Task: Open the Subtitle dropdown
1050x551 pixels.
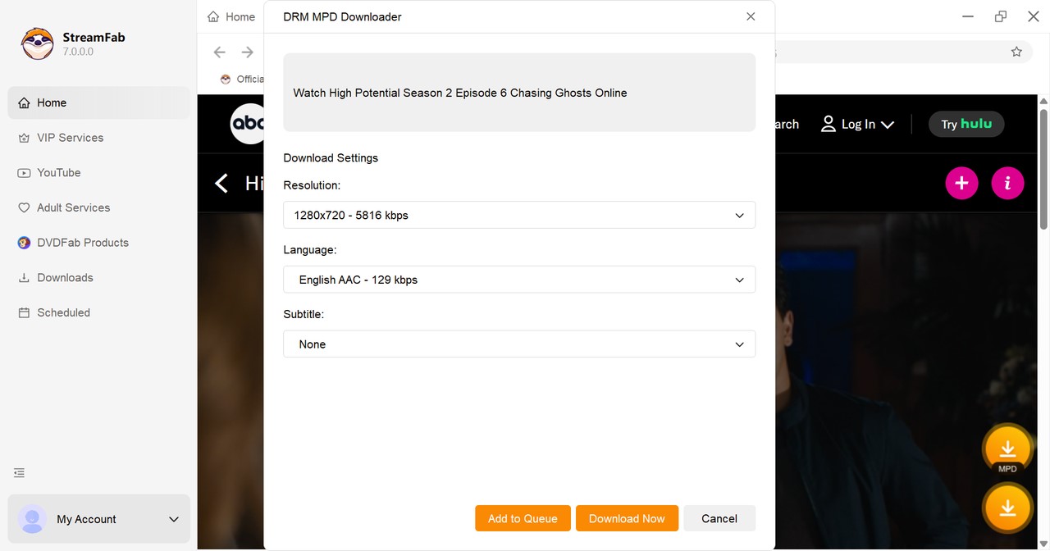Action: point(518,344)
